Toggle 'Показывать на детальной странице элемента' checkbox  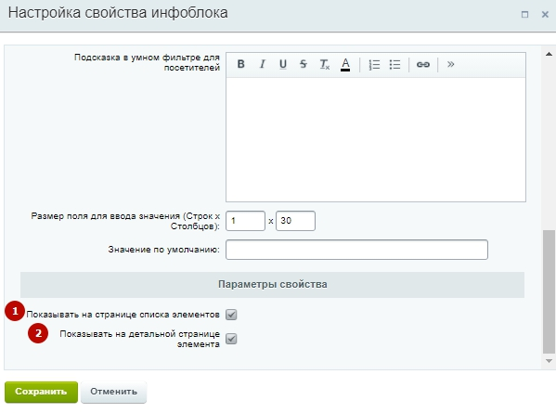[x=231, y=339]
